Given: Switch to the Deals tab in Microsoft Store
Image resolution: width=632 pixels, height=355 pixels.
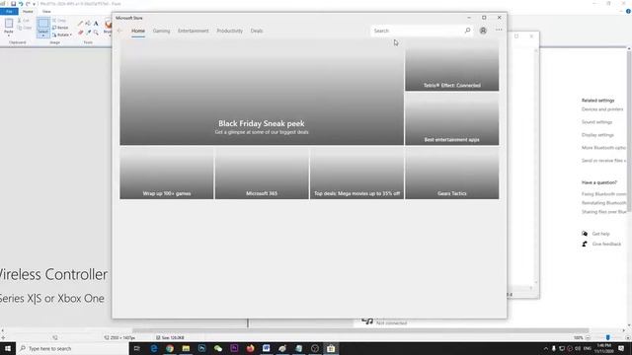Looking at the screenshot, I should tap(257, 31).
